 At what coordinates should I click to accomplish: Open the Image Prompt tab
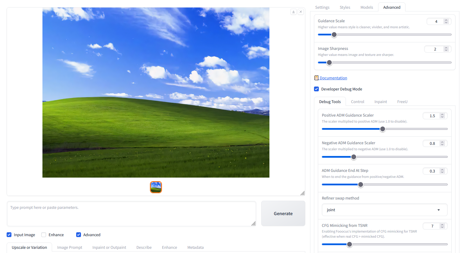pos(70,247)
